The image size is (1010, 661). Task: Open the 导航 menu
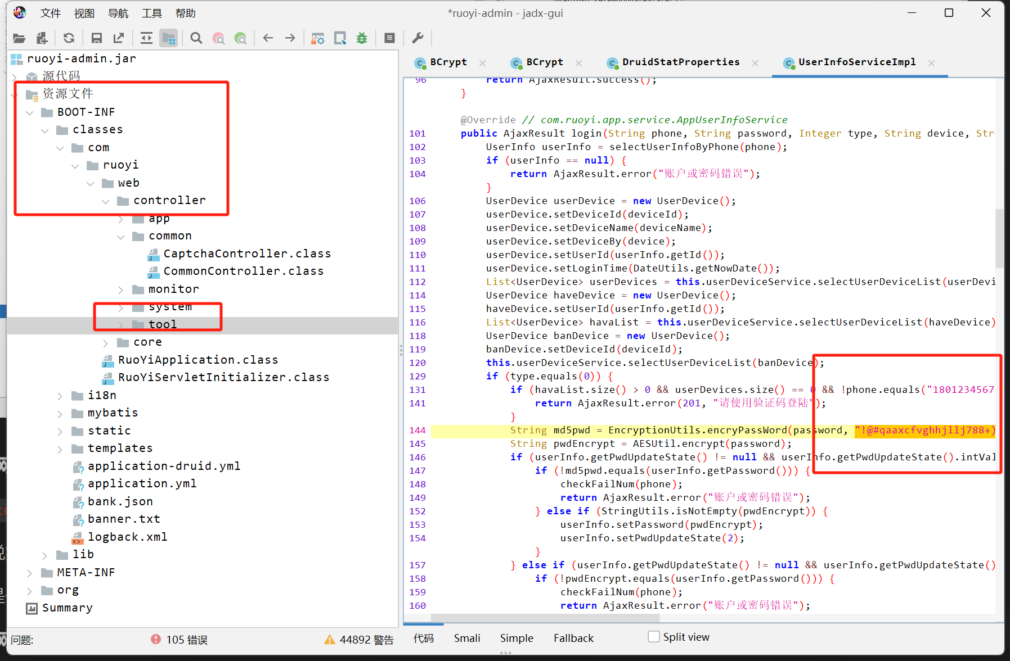[118, 13]
